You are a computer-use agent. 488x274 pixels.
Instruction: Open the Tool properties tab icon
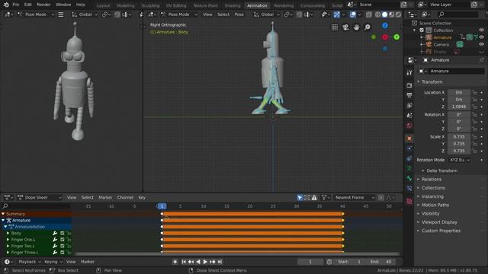[409, 72]
